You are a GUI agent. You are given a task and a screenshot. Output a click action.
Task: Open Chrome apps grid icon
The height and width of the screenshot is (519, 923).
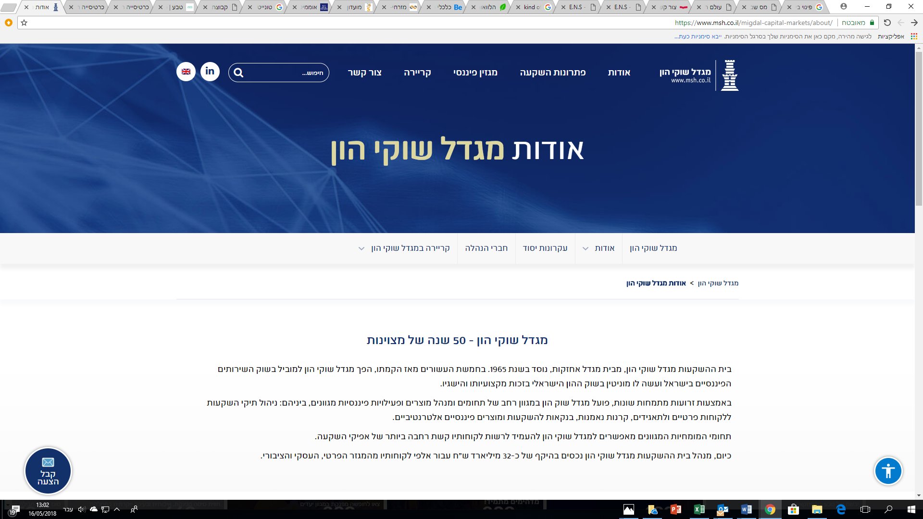point(914,37)
